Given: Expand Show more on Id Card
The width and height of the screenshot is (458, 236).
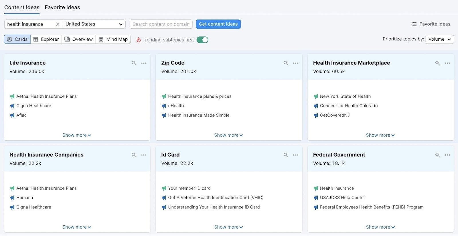Looking at the screenshot, I should [228, 227].
